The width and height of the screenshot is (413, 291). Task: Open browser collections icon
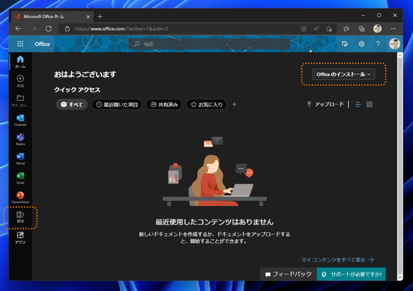click(361, 29)
